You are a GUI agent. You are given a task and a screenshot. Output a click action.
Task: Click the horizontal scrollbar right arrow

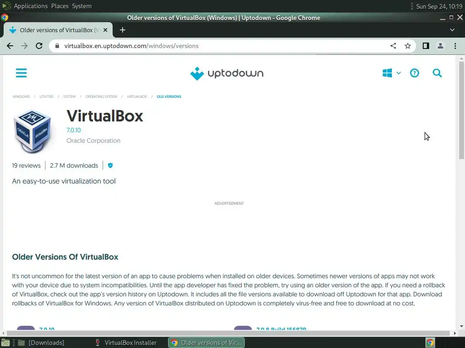(455, 333)
